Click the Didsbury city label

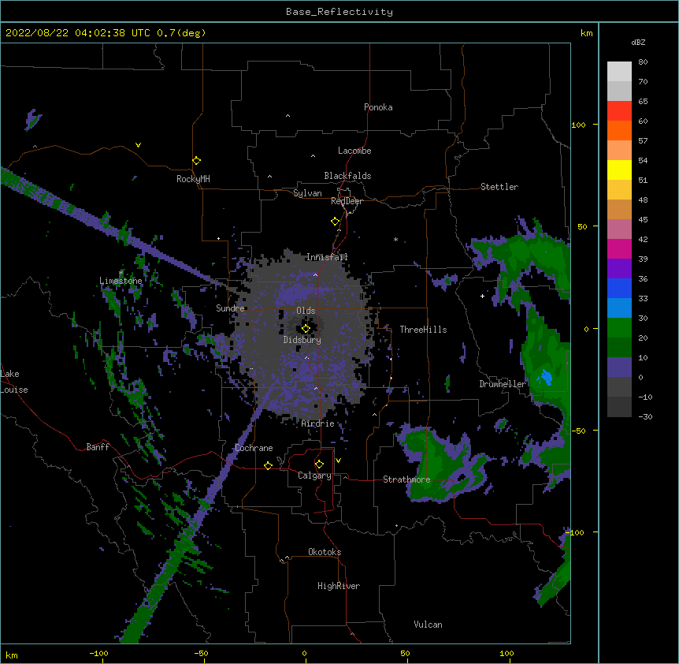(x=302, y=340)
